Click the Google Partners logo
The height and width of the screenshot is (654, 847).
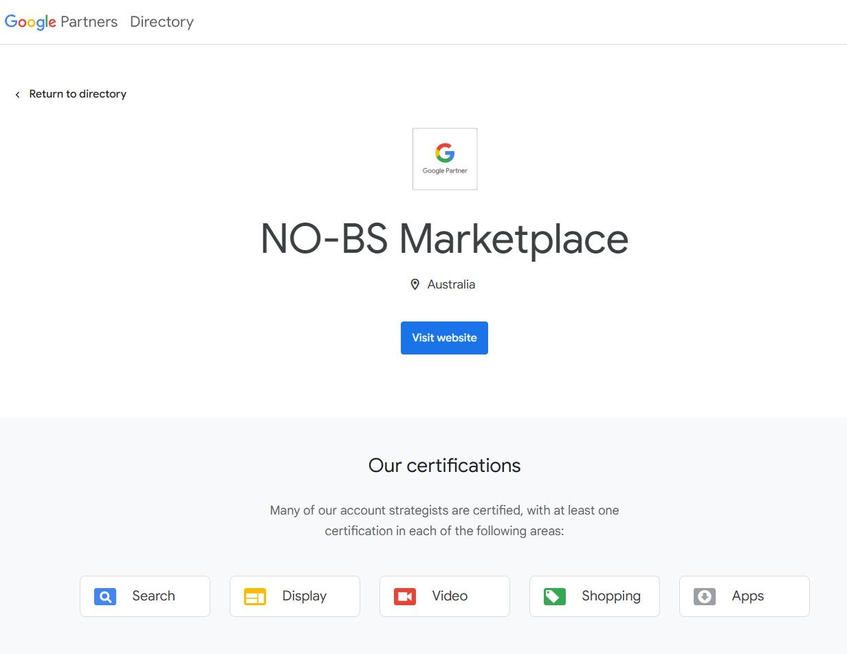[60, 22]
